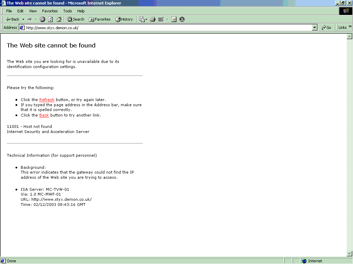Click the vertical scrollbar up arrow
The image size is (353, 264).
350,36
